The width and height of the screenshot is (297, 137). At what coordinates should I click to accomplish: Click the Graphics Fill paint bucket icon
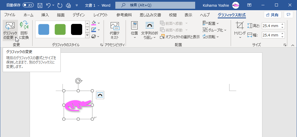(94, 23)
